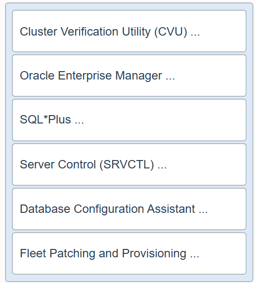Open the Cluster Verification Utility (CVU) item
This screenshot has width=255, height=283.
click(x=129, y=31)
